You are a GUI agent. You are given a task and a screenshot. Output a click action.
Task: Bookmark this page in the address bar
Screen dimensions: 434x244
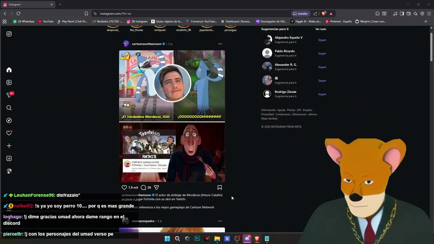coord(86,14)
